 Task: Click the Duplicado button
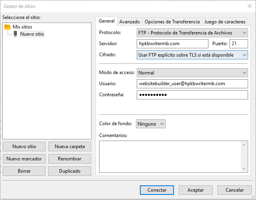(70, 171)
